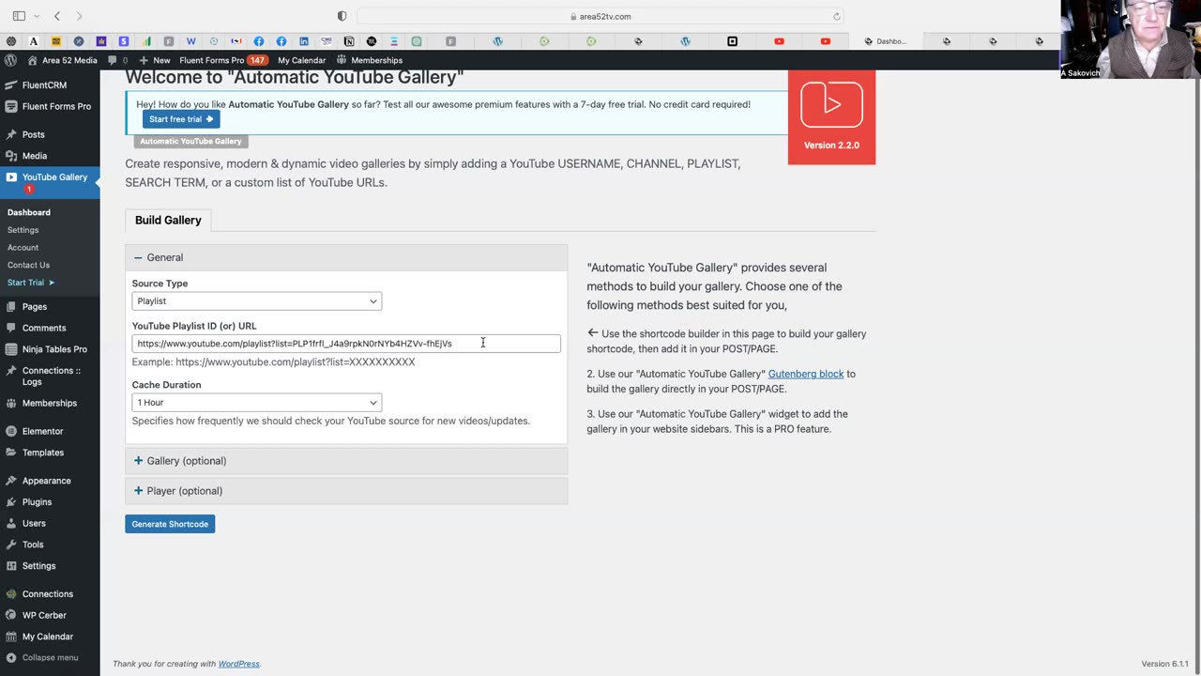Click the Generate Shortcode button
This screenshot has width=1201, height=676.
[x=170, y=524]
